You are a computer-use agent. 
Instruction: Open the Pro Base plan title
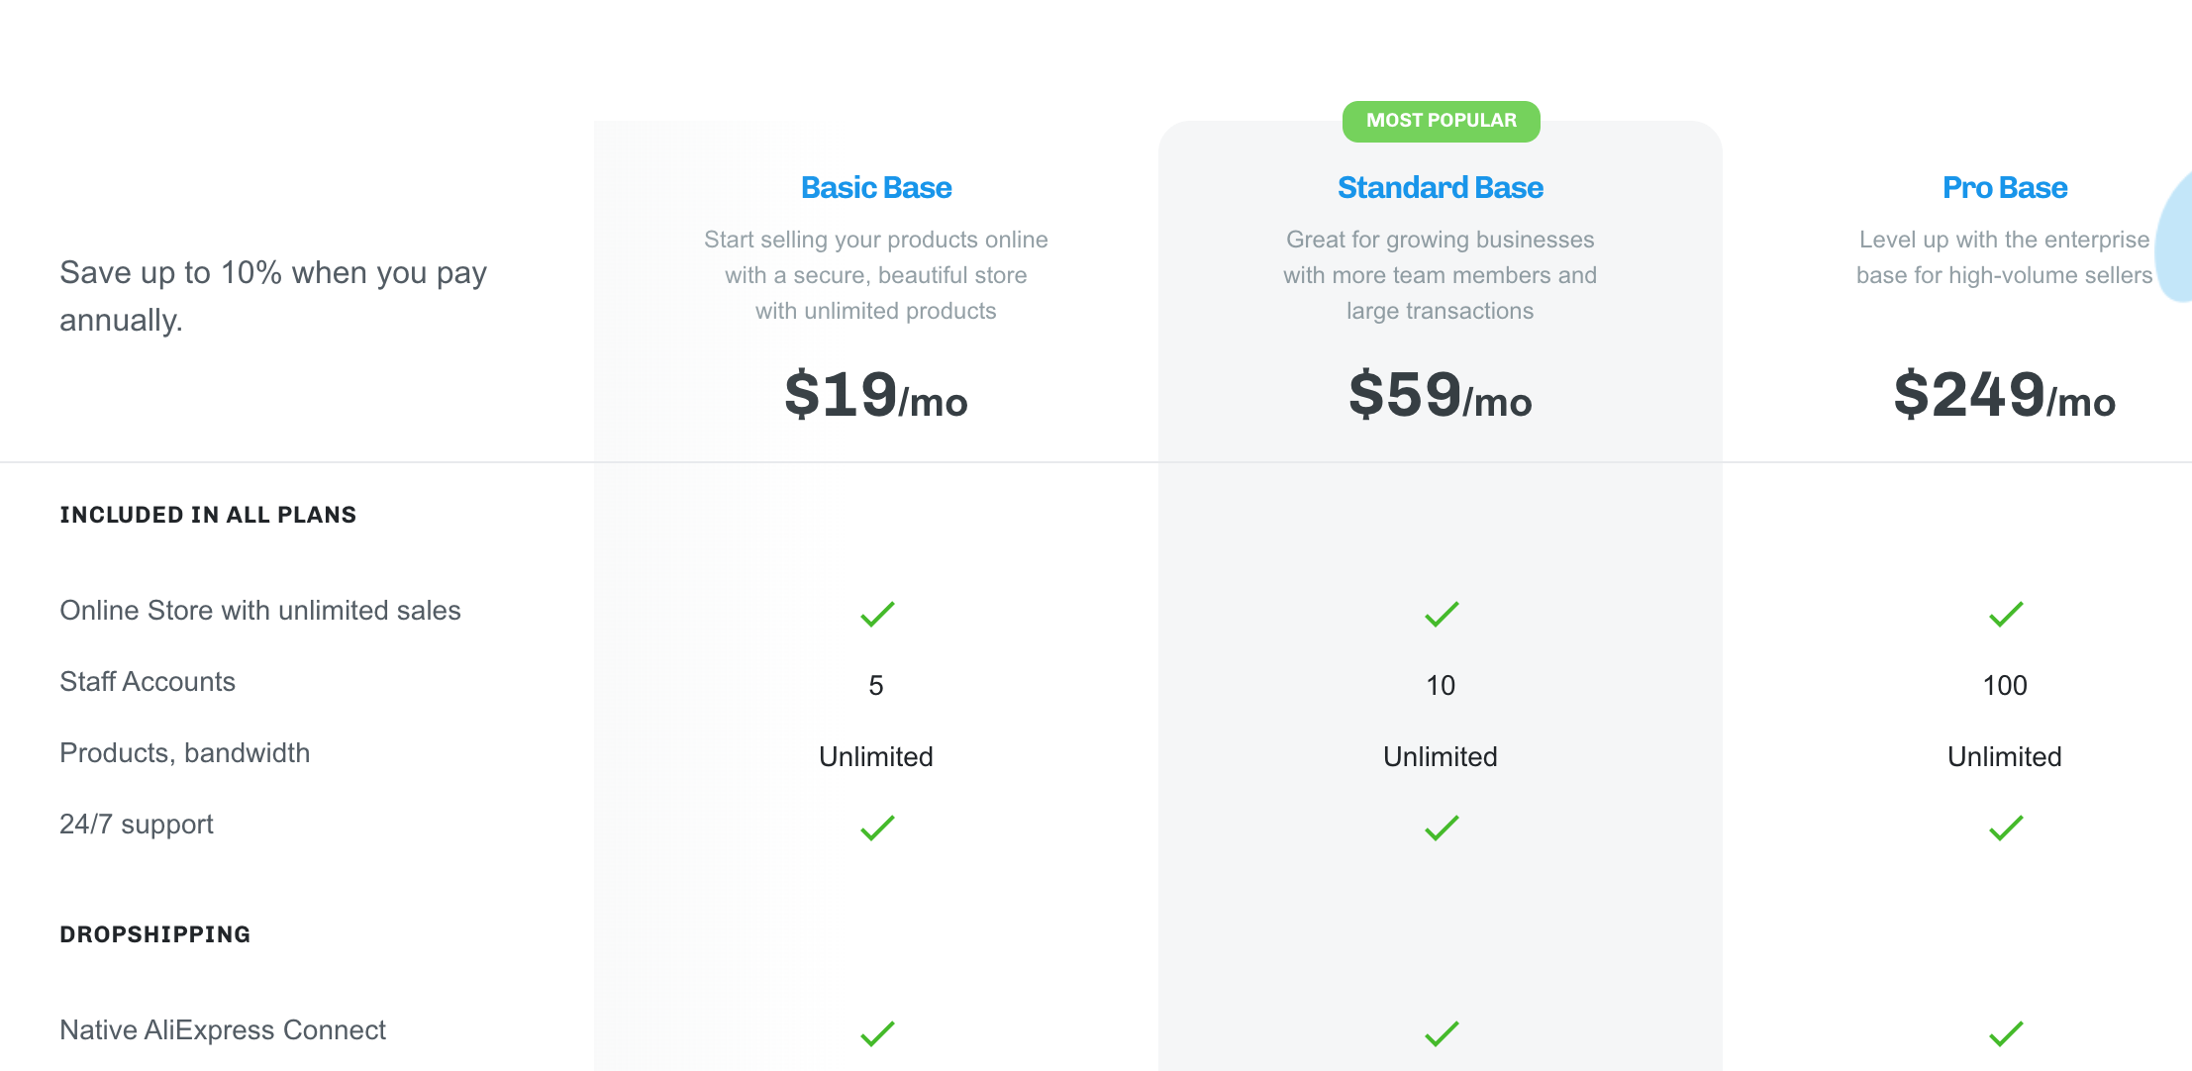tap(2005, 187)
